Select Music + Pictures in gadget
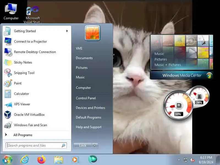Image resolution: width=220 pixels, height=165 pixels. pos(168,65)
